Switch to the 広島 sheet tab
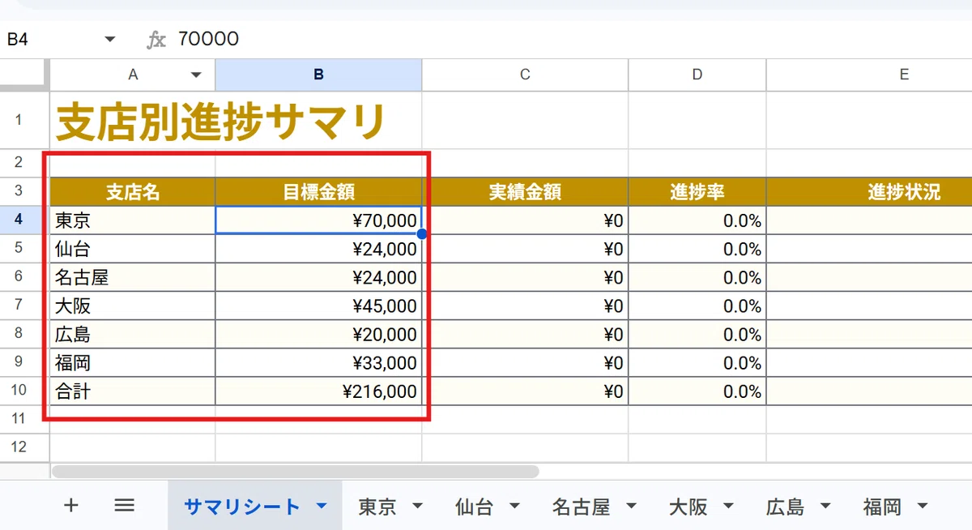This screenshot has width=972, height=530. click(x=786, y=506)
